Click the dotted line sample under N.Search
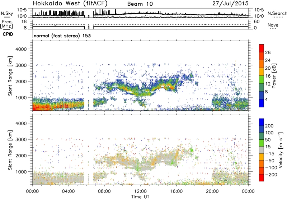 click(278, 17)
